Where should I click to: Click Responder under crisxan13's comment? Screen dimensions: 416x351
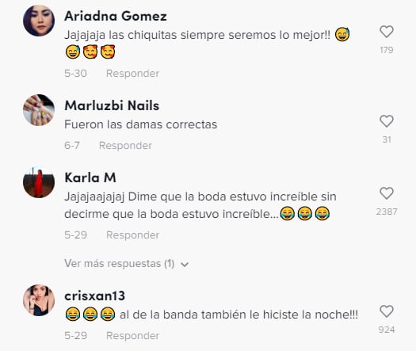[x=132, y=336]
